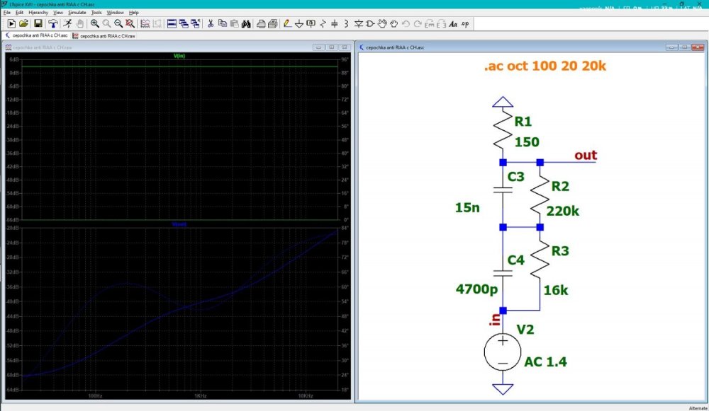Open the Simulate menu
The image size is (709, 411).
click(77, 13)
